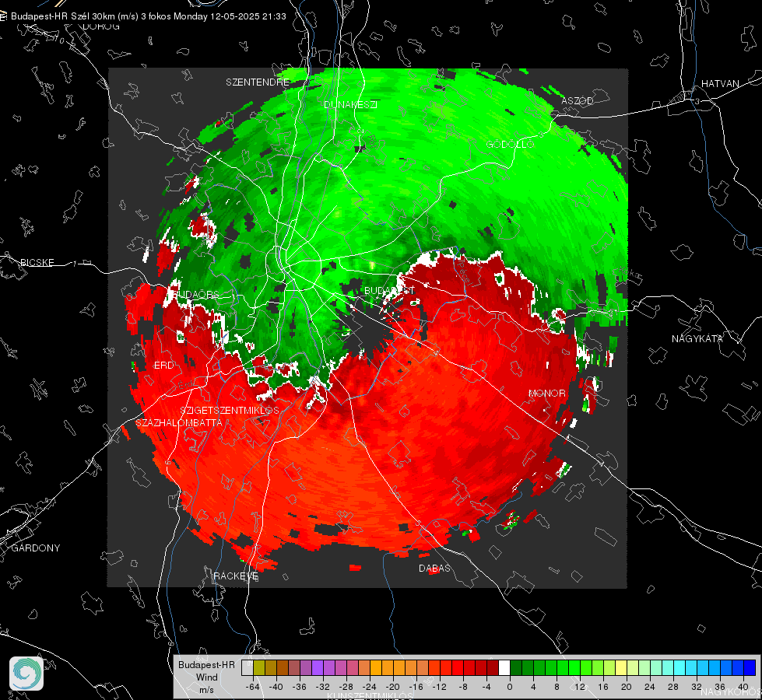Click the HATVAN city label
Viewport: 762px width, 700px height.
click(720, 83)
